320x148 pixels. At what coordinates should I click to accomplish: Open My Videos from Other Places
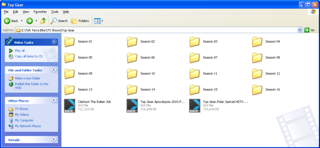coord(22,114)
